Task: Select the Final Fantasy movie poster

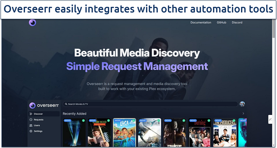Action: [x=149, y=133]
